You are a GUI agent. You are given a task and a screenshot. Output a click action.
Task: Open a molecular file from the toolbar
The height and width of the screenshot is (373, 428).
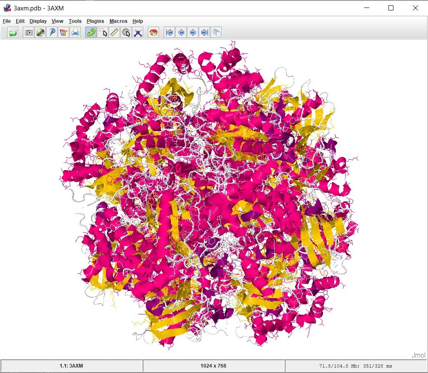click(x=12, y=32)
